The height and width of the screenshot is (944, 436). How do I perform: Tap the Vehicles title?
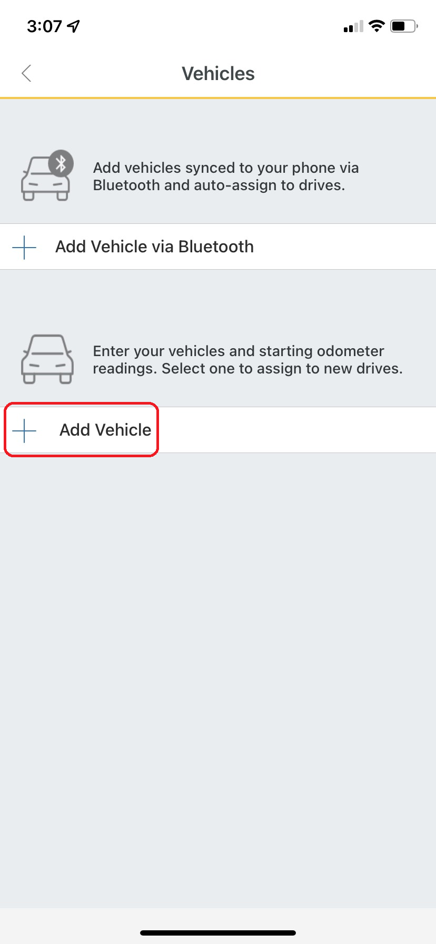[217, 73]
